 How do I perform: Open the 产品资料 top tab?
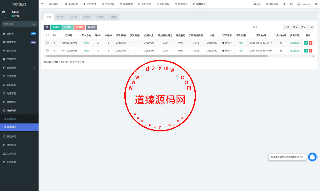coord(108,4)
